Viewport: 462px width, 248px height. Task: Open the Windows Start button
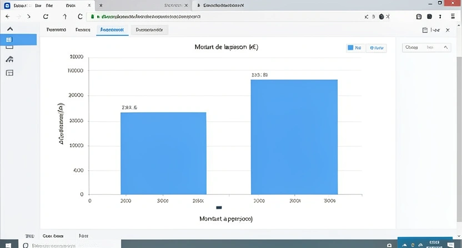coord(8,245)
